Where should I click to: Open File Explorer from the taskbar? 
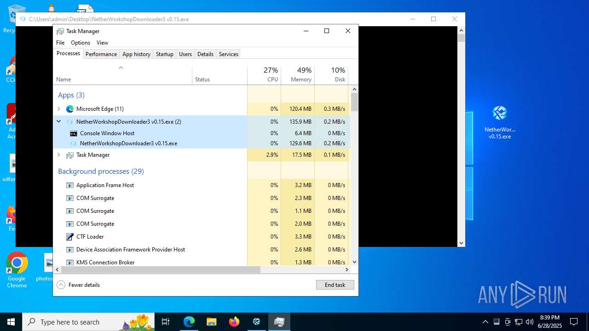click(211, 322)
